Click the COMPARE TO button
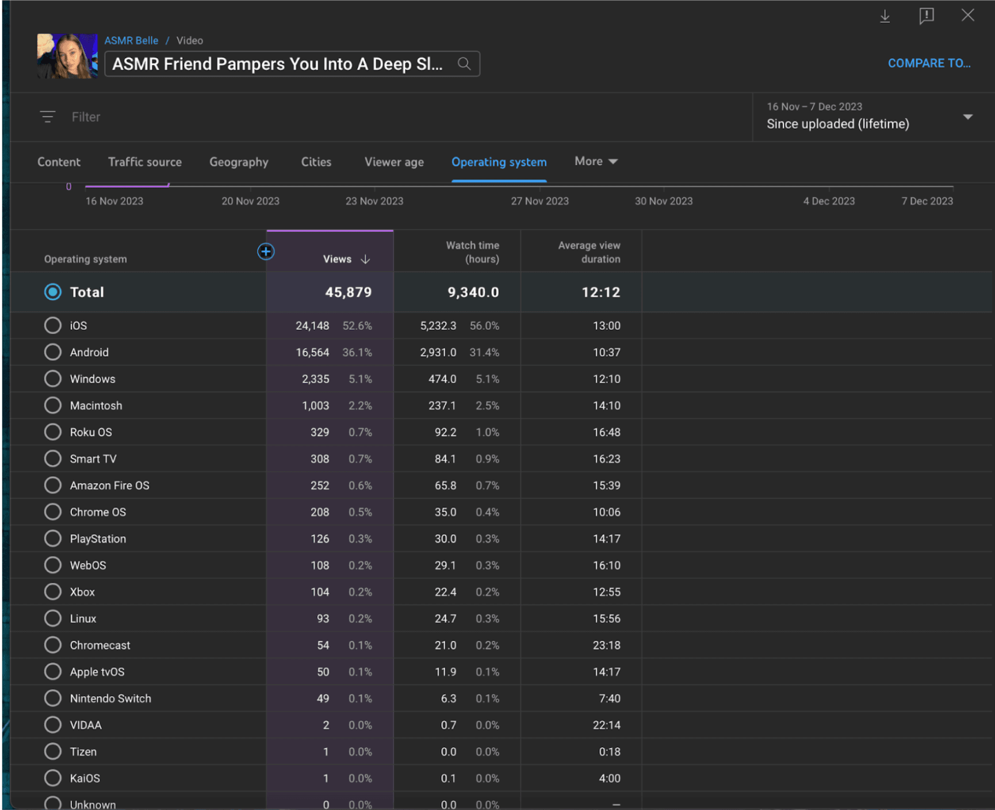995x810 pixels. 929,63
